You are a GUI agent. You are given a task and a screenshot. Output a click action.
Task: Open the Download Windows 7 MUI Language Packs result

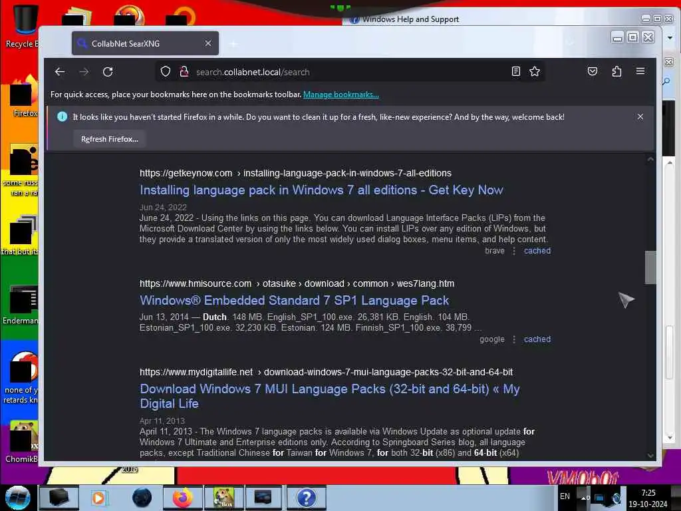point(330,397)
